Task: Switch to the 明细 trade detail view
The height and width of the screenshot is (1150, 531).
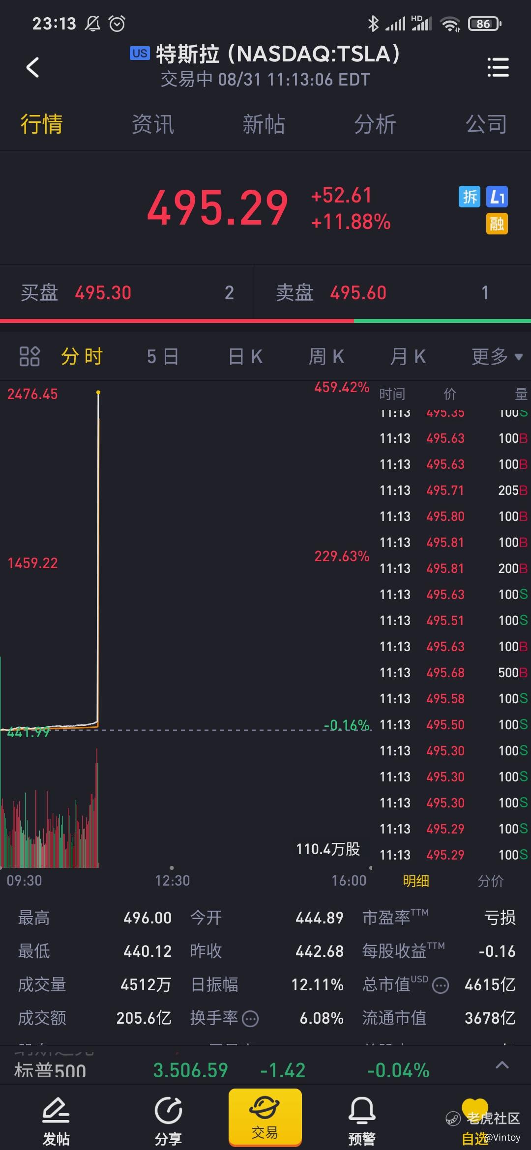Action: pos(416,881)
